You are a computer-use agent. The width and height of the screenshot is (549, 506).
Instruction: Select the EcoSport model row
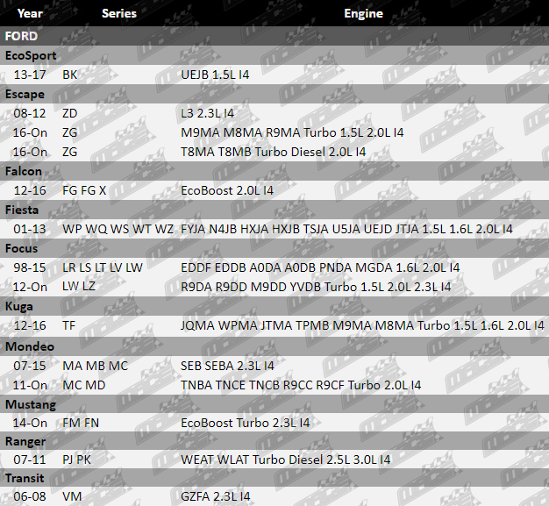31,55
